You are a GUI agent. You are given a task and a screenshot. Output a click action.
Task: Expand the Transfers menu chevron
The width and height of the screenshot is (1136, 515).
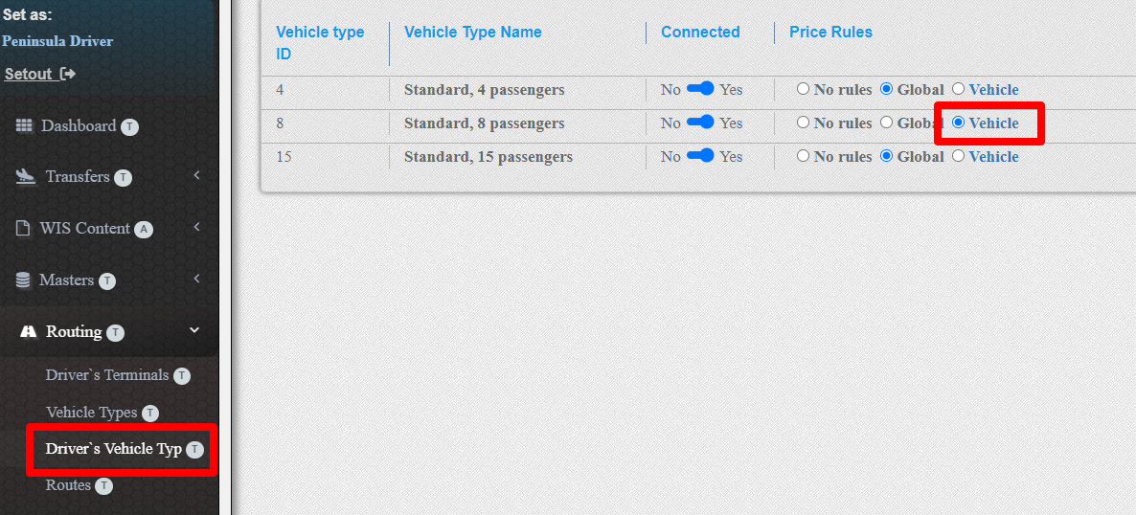pos(196,176)
